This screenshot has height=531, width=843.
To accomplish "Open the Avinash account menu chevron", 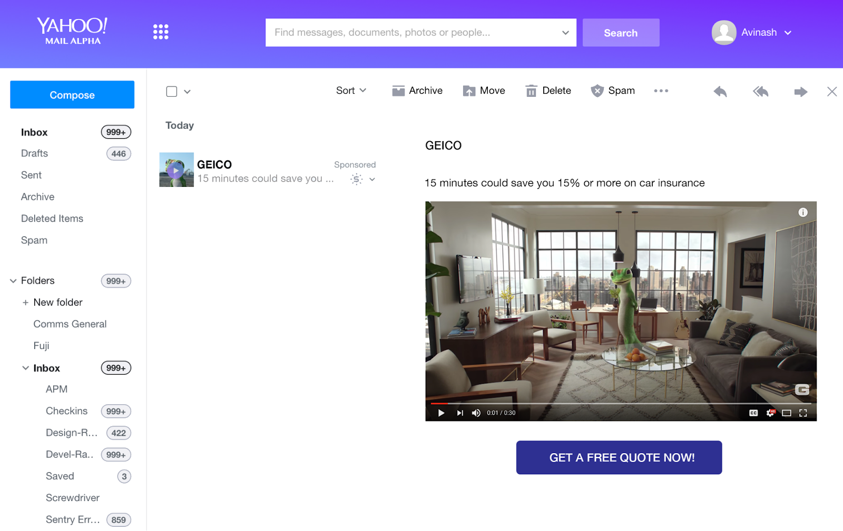I will pos(788,33).
